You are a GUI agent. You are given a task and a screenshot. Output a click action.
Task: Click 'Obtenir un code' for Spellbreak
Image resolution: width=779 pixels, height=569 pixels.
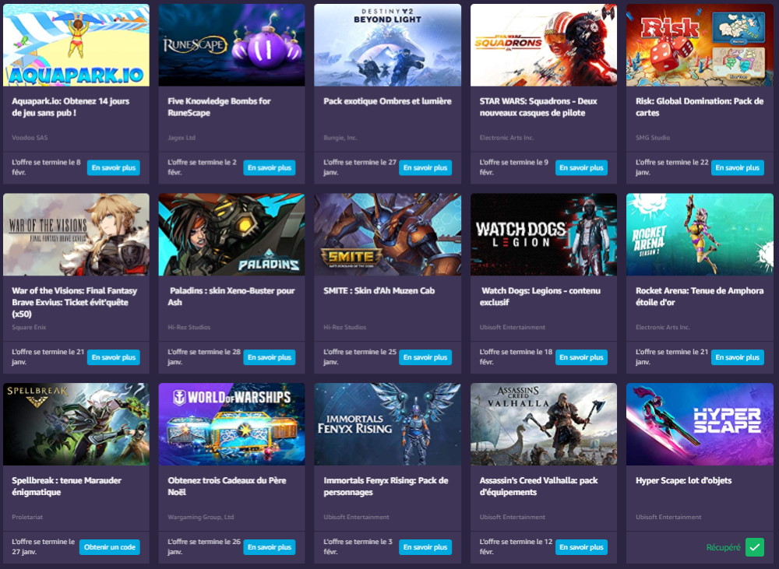110,547
